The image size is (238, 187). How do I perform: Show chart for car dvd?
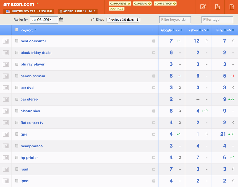[x=6, y=87]
